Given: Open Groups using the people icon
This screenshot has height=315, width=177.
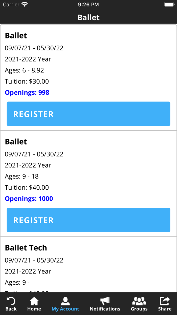Looking at the screenshot, I should point(139,302).
